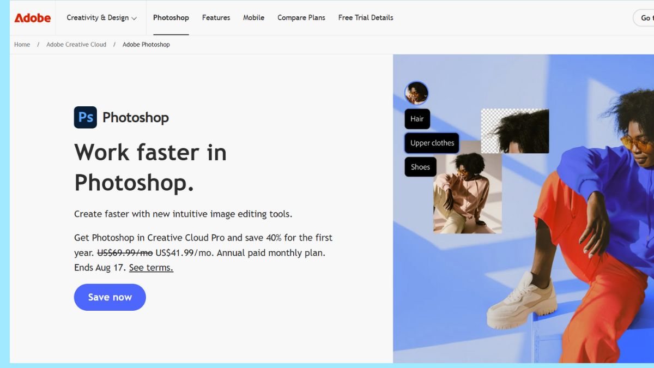Click the Adobe Photoshop breadcrumb
Screen dimensions: 654x368
146,45
